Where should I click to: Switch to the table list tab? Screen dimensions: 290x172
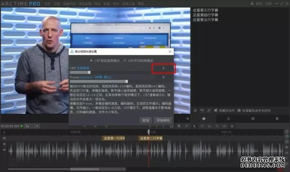click(253, 119)
